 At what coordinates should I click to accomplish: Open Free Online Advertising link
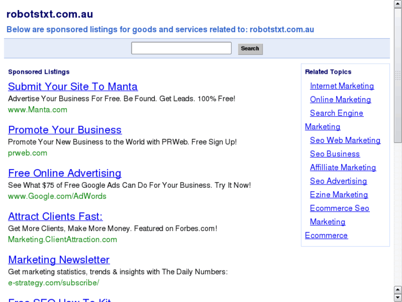pyautogui.click(x=65, y=173)
